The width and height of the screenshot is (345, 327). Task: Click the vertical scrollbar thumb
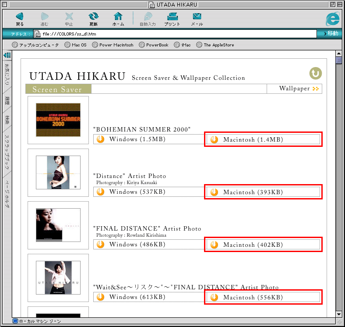(x=339, y=60)
